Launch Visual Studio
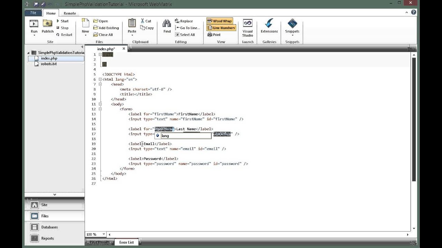 248,28
